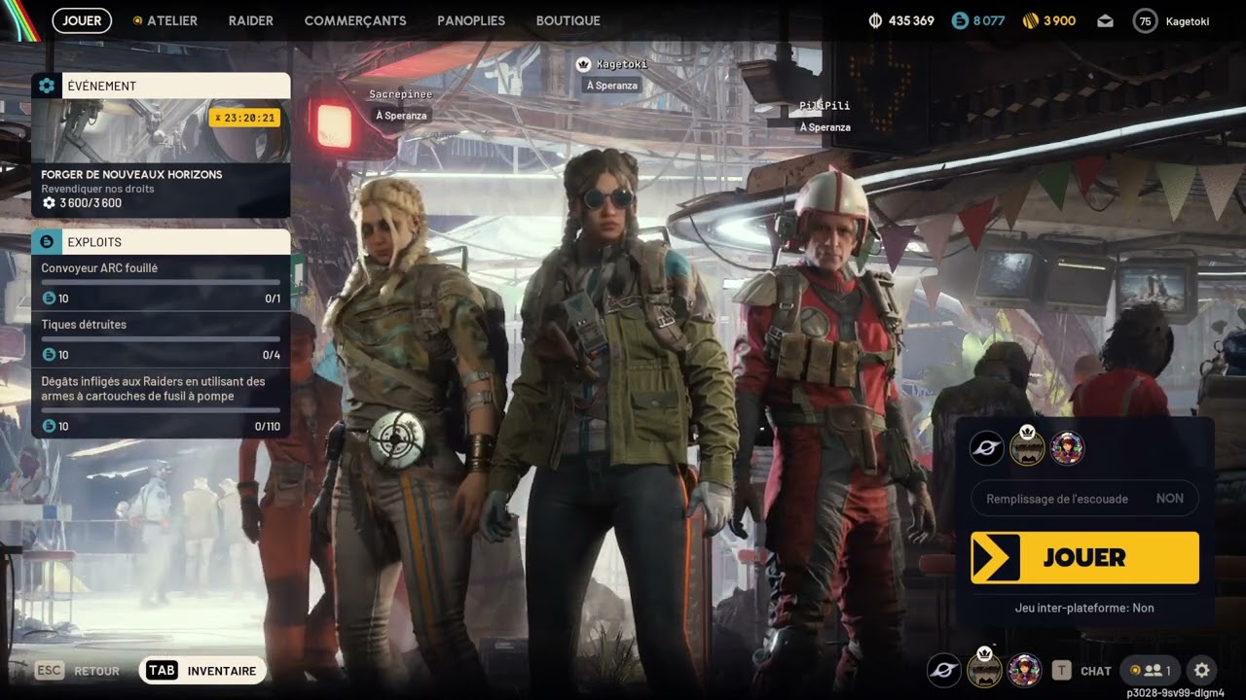Select the shotgun ammo damage exploit

[x=161, y=402]
